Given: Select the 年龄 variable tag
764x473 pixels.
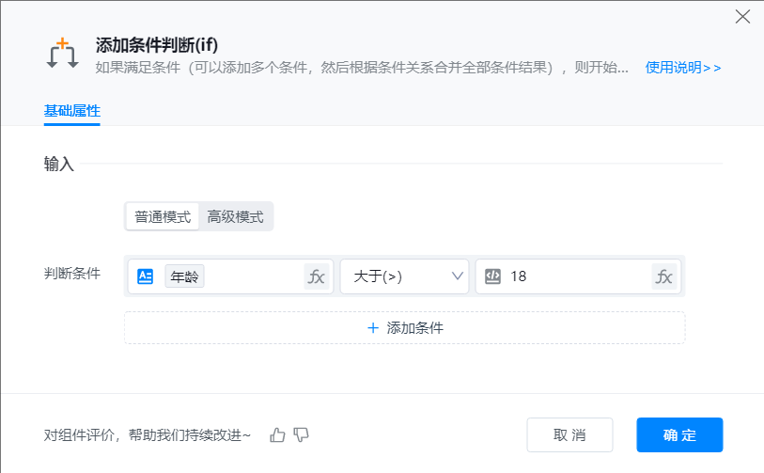Looking at the screenshot, I should pyautogui.click(x=184, y=276).
